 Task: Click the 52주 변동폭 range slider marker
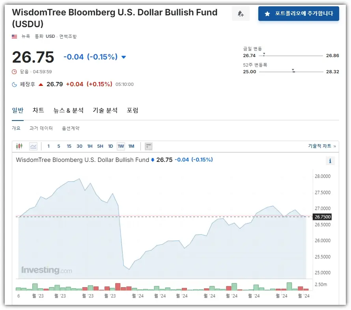[x=293, y=71]
